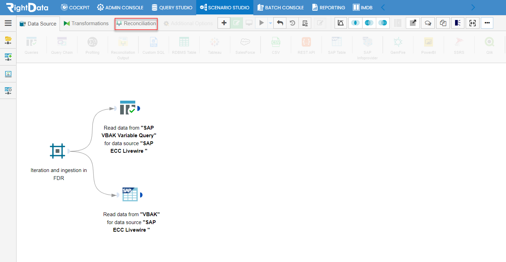Click the play run button

coord(262,23)
